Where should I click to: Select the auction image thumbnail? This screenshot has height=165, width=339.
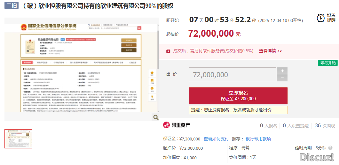point(18,139)
